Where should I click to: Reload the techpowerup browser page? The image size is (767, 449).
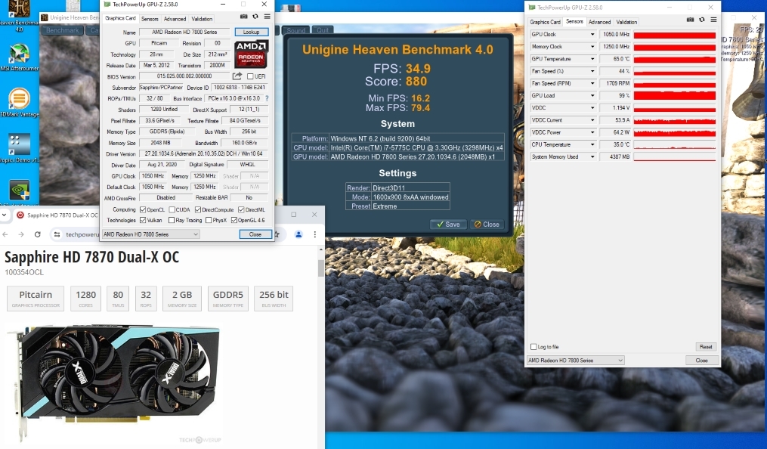pyautogui.click(x=37, y=234)
